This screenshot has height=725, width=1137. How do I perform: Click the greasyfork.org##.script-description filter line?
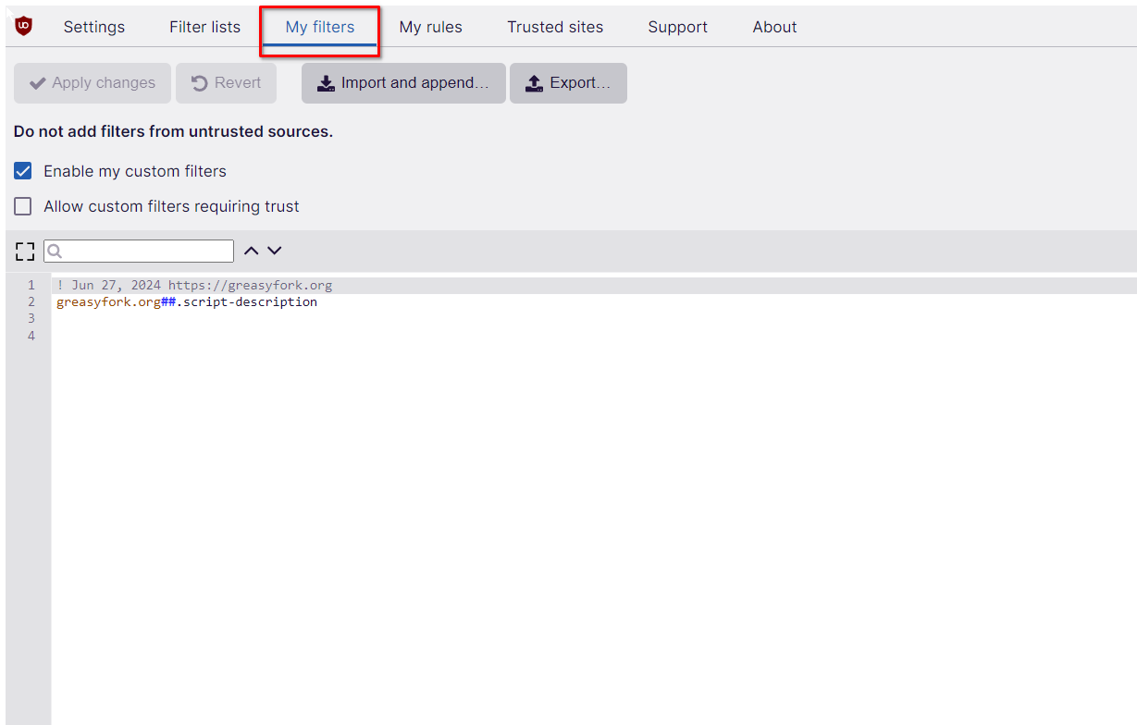point(187,301)
